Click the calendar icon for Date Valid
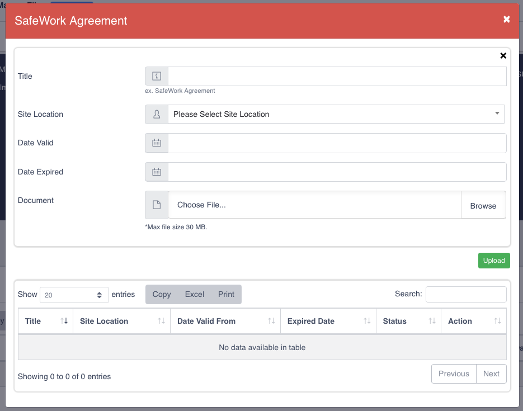523x411 pixels. (157, 143)
